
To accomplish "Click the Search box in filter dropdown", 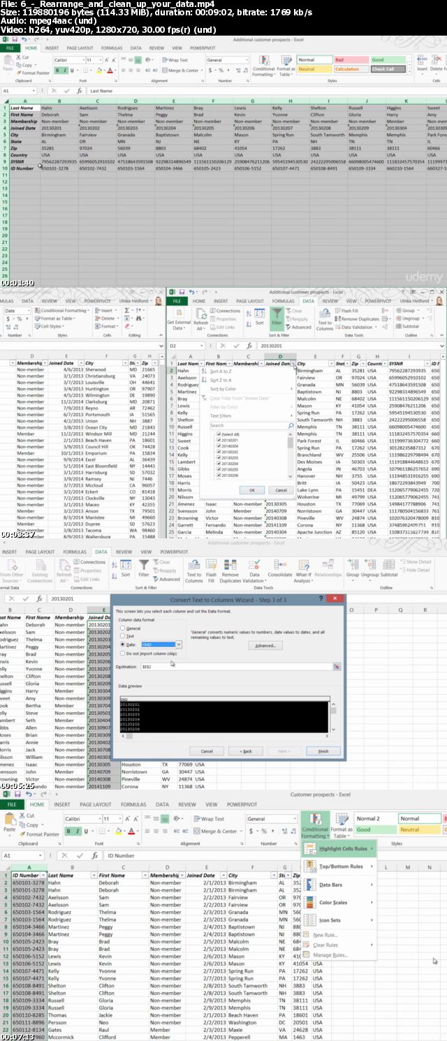I will click(252, 425).
